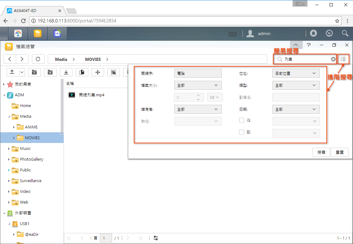Click the page number input box
The height and width of the screenshot is (244, 353).
click(x=106, y=238)
